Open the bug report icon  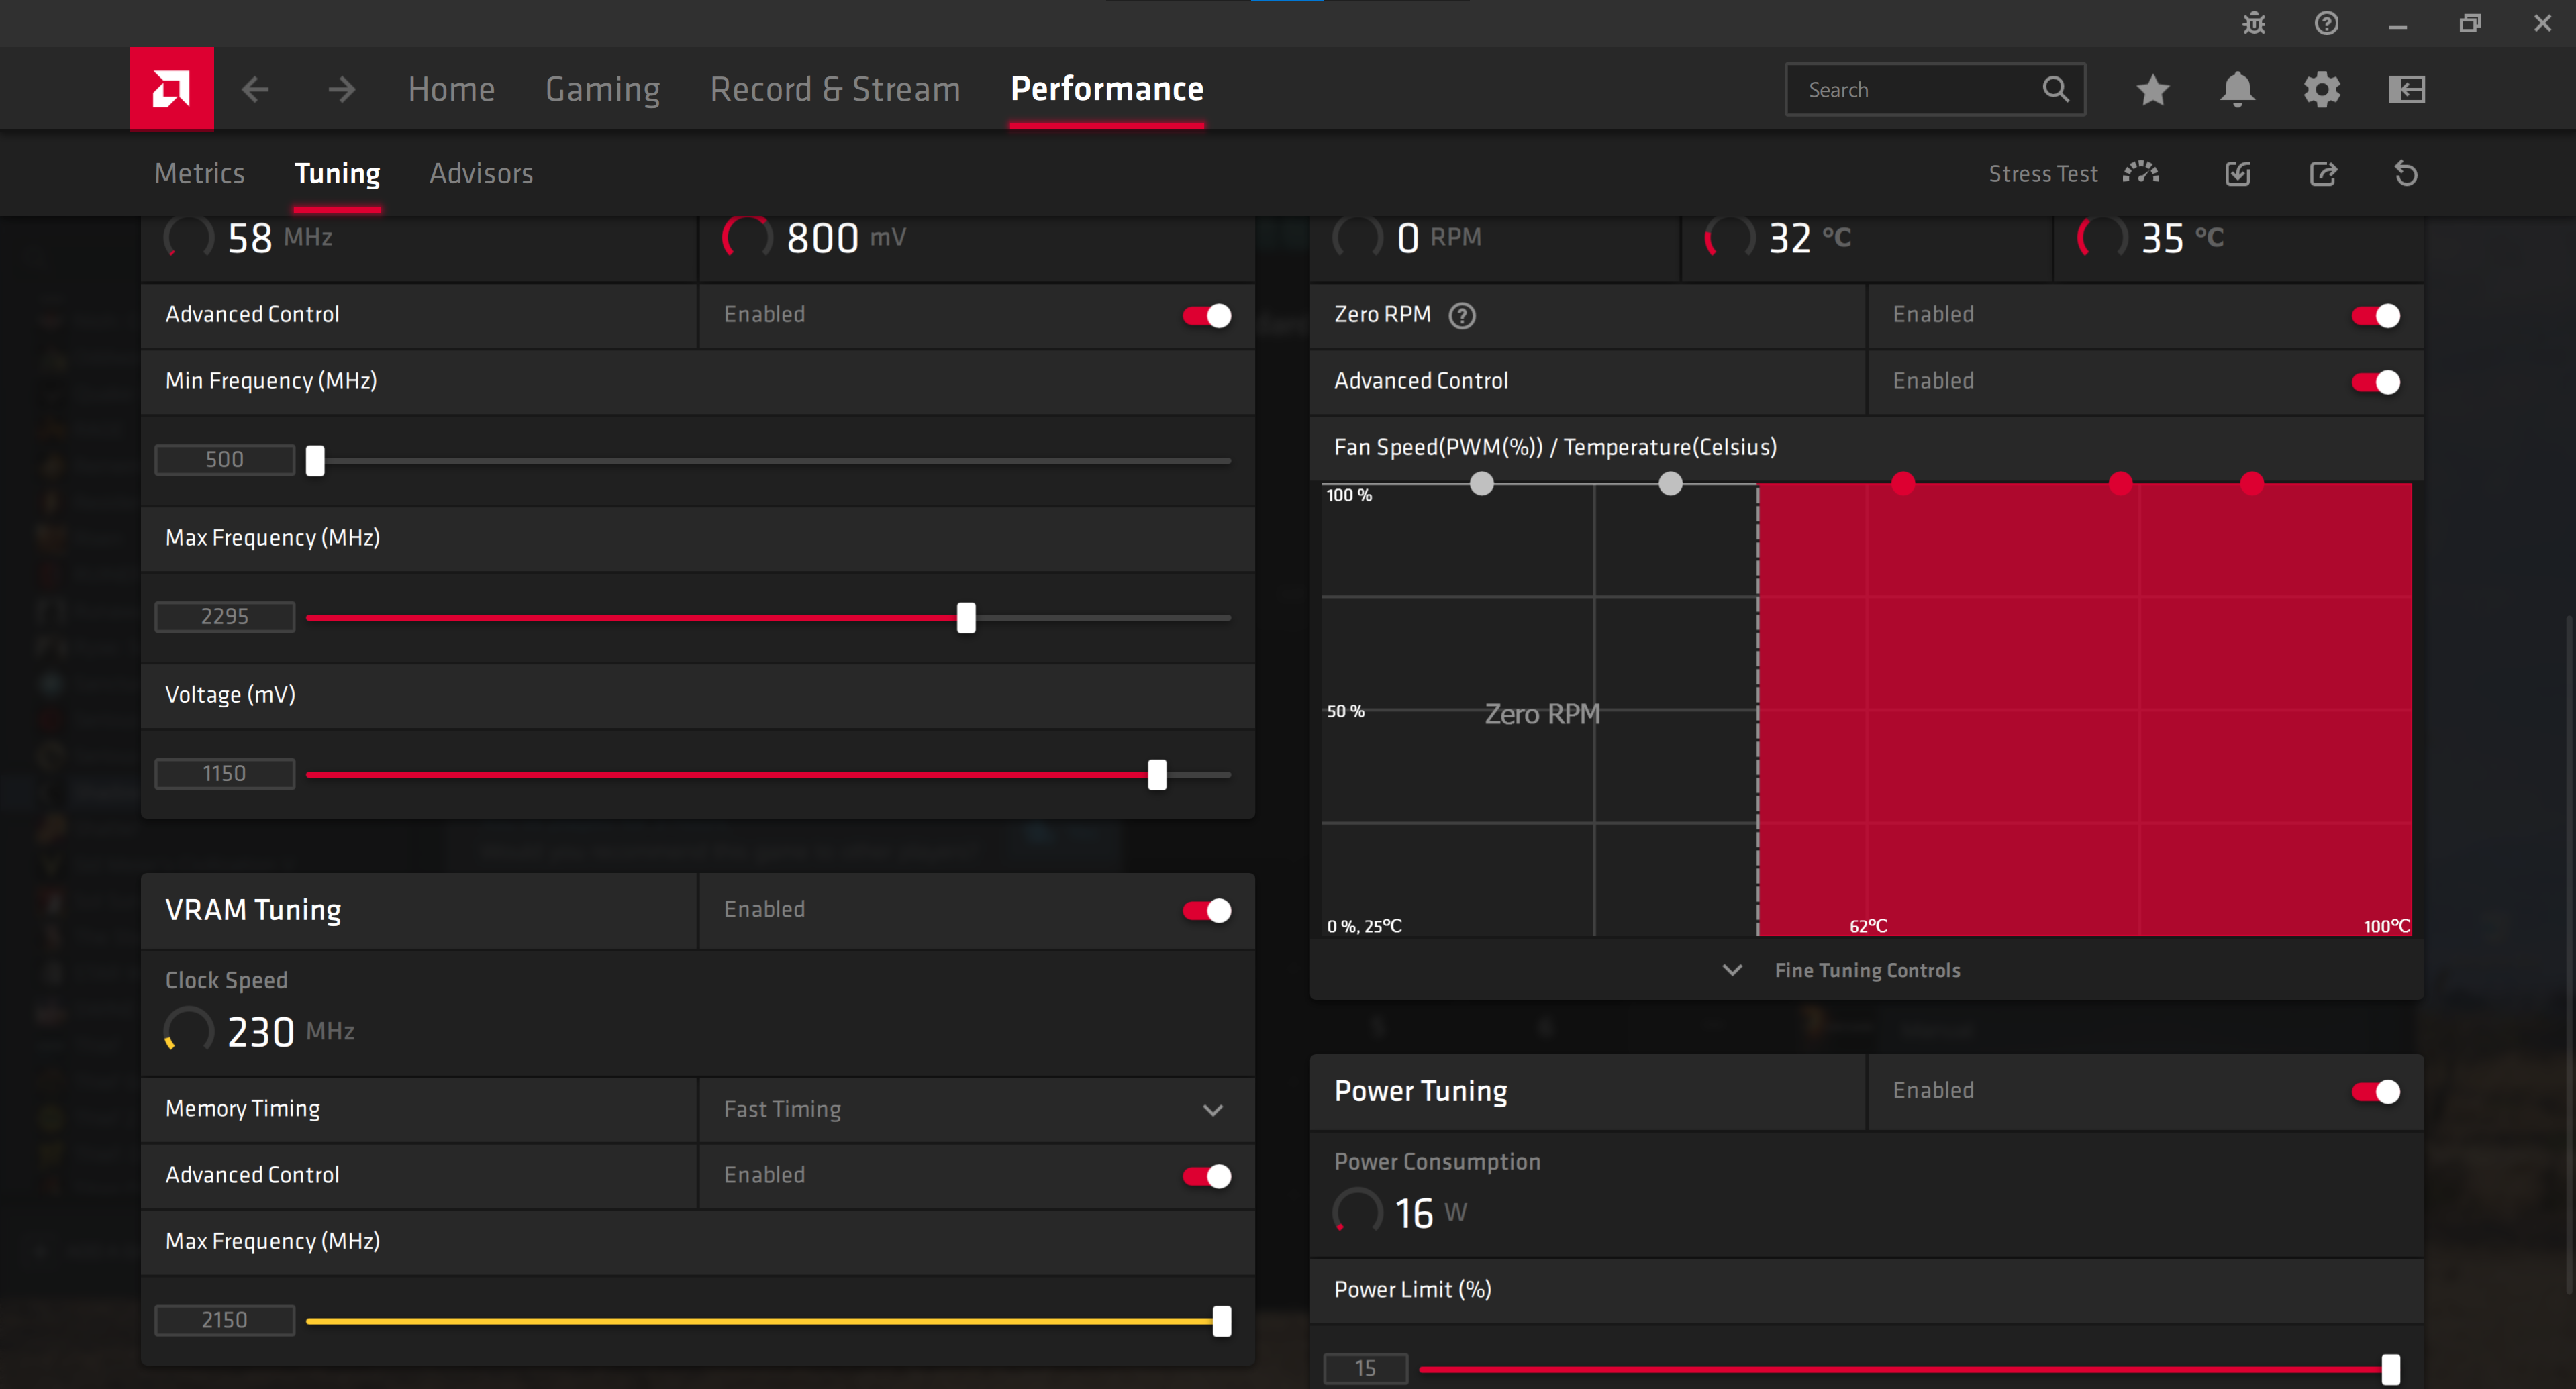(2254, 23)
